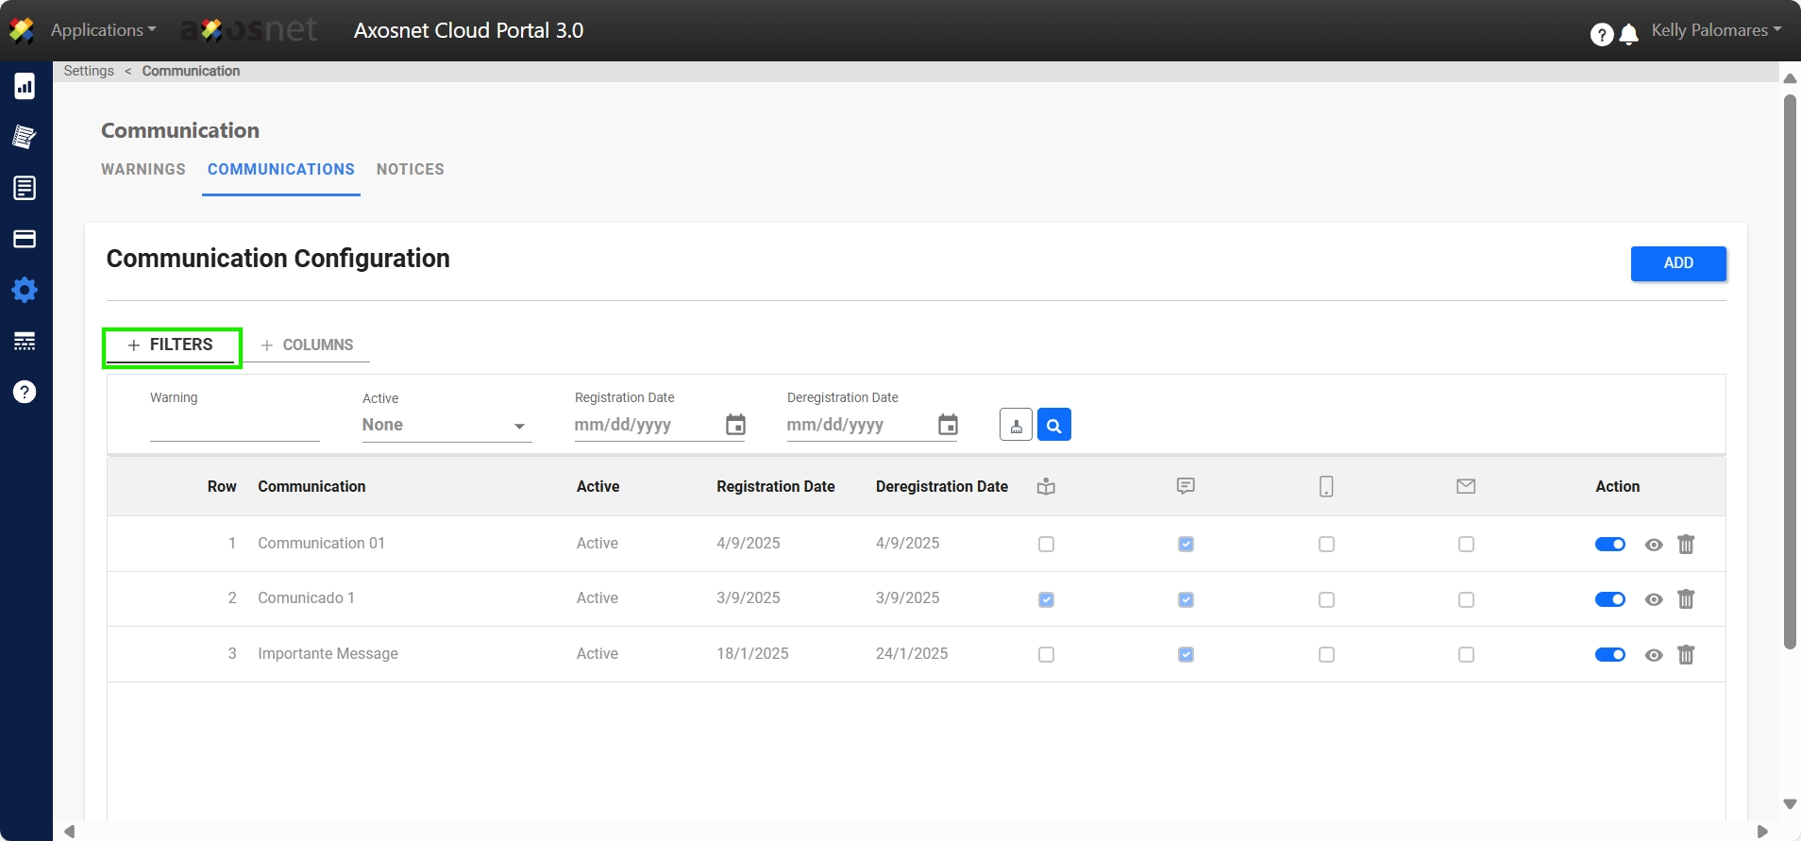Toggle off the Importante Message active switch
1801x841 pixels.
(1609, 655)
